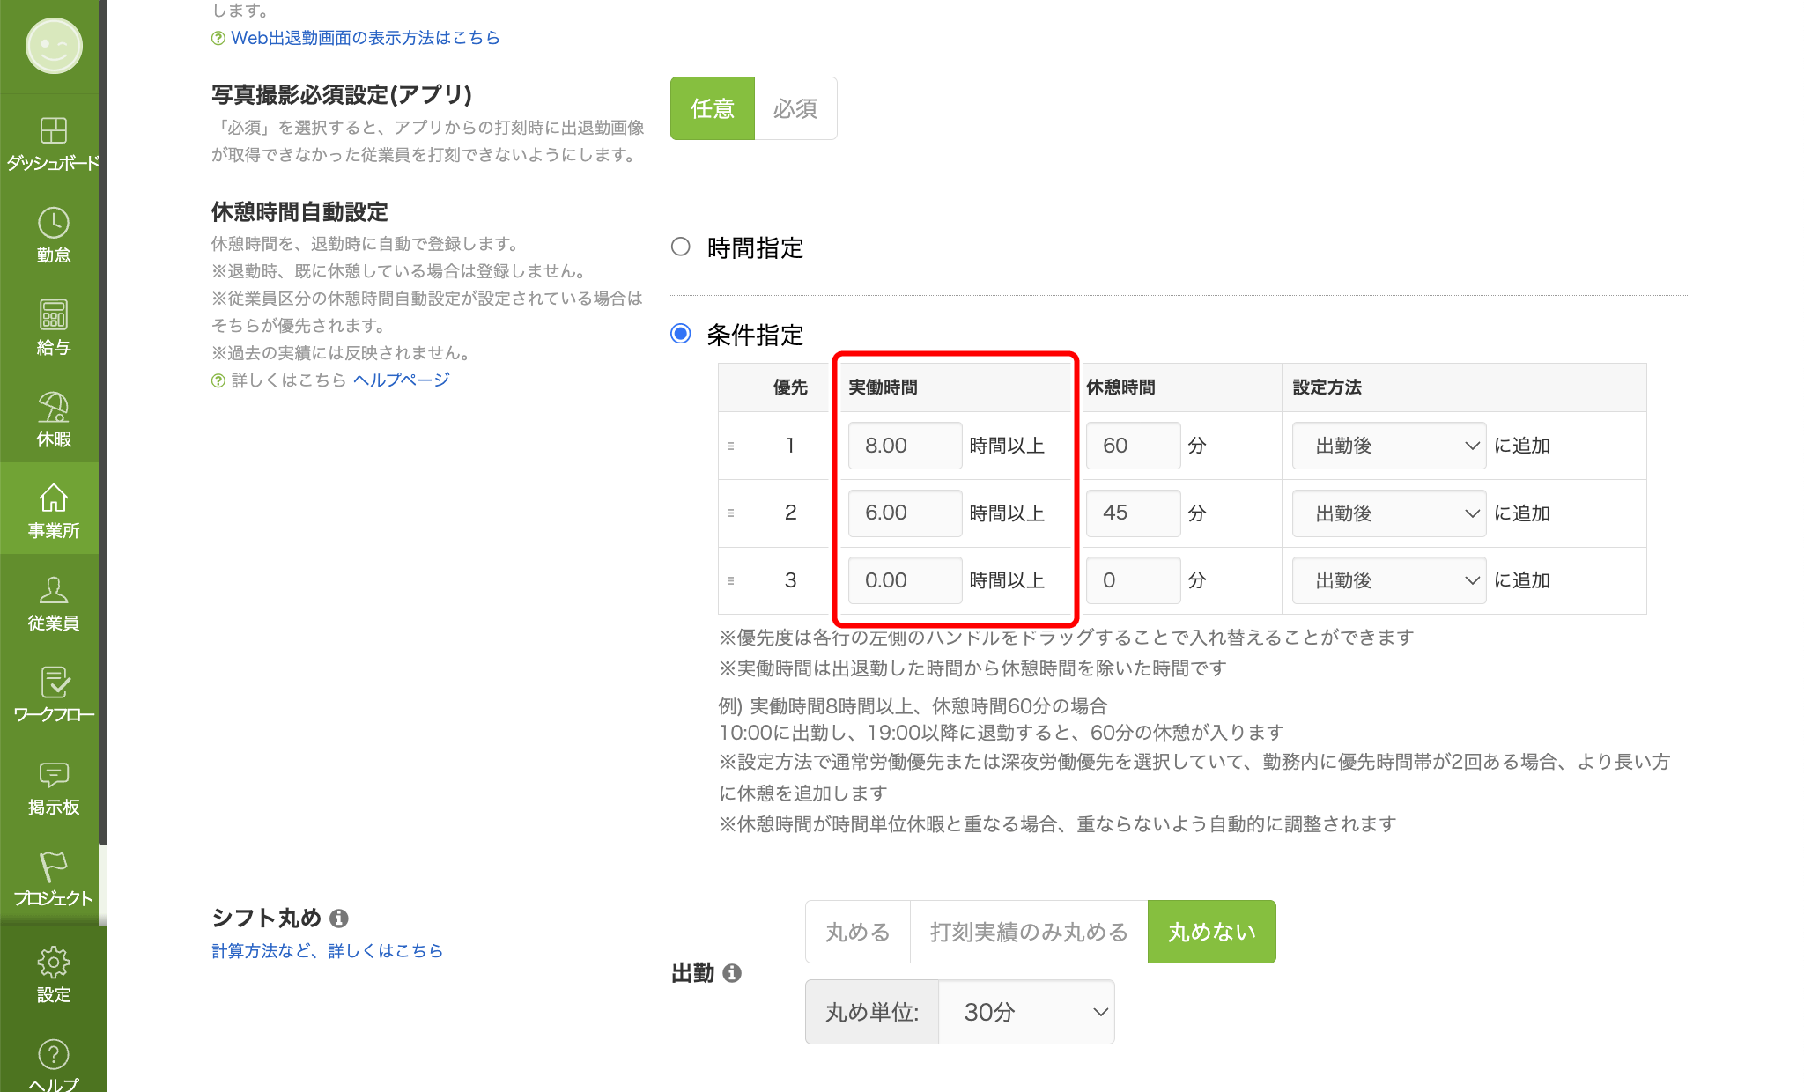Open the 丸め単位 30分 dropdown
This screenshot has width=1804, height=1092.
click(1026, 1012)
